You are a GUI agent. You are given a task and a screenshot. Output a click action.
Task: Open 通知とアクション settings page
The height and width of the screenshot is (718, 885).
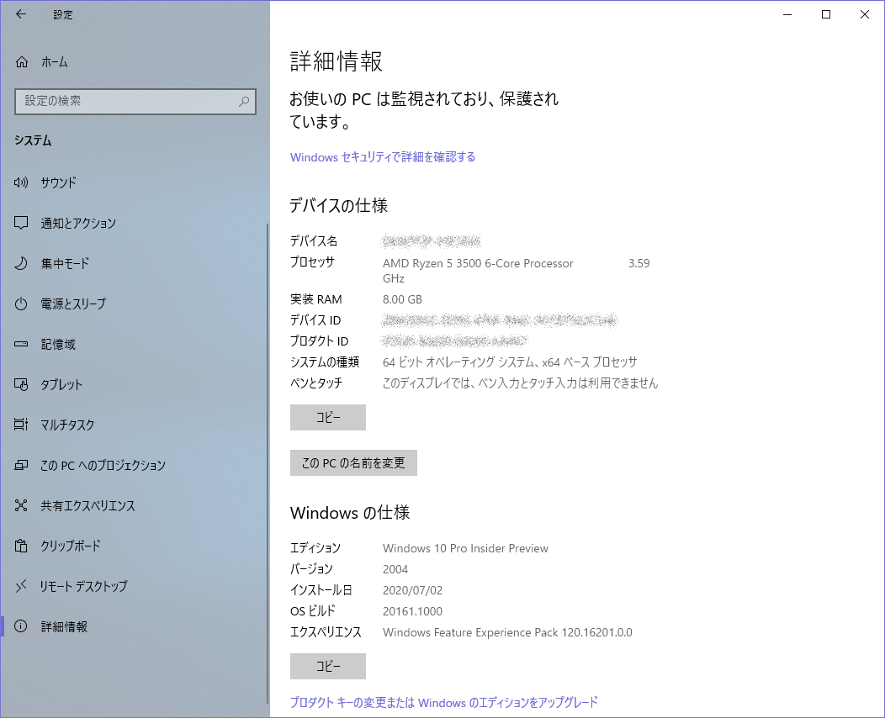coord(135,224)
